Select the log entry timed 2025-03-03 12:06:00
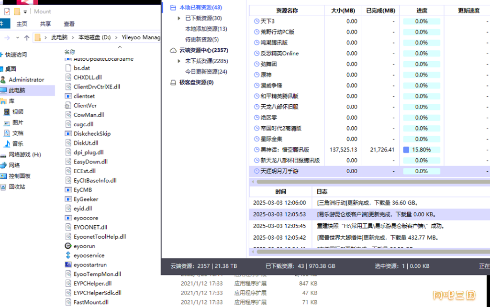 click(370, 203)
